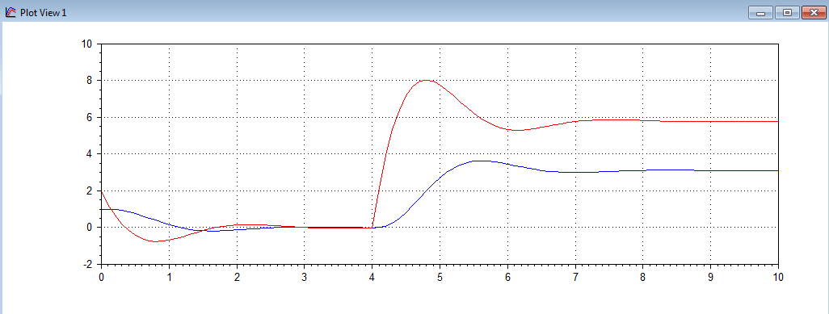Minimize the Plot View 1 window
The height and width of the screenshot is (314, 829).
coord(761,13)
